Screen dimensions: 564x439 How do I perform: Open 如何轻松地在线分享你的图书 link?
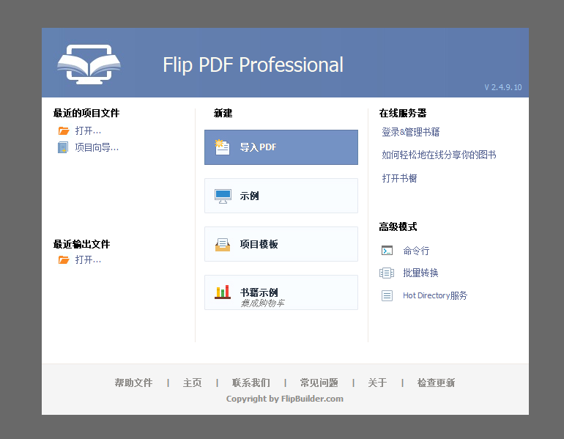click(x=439, y=155)
